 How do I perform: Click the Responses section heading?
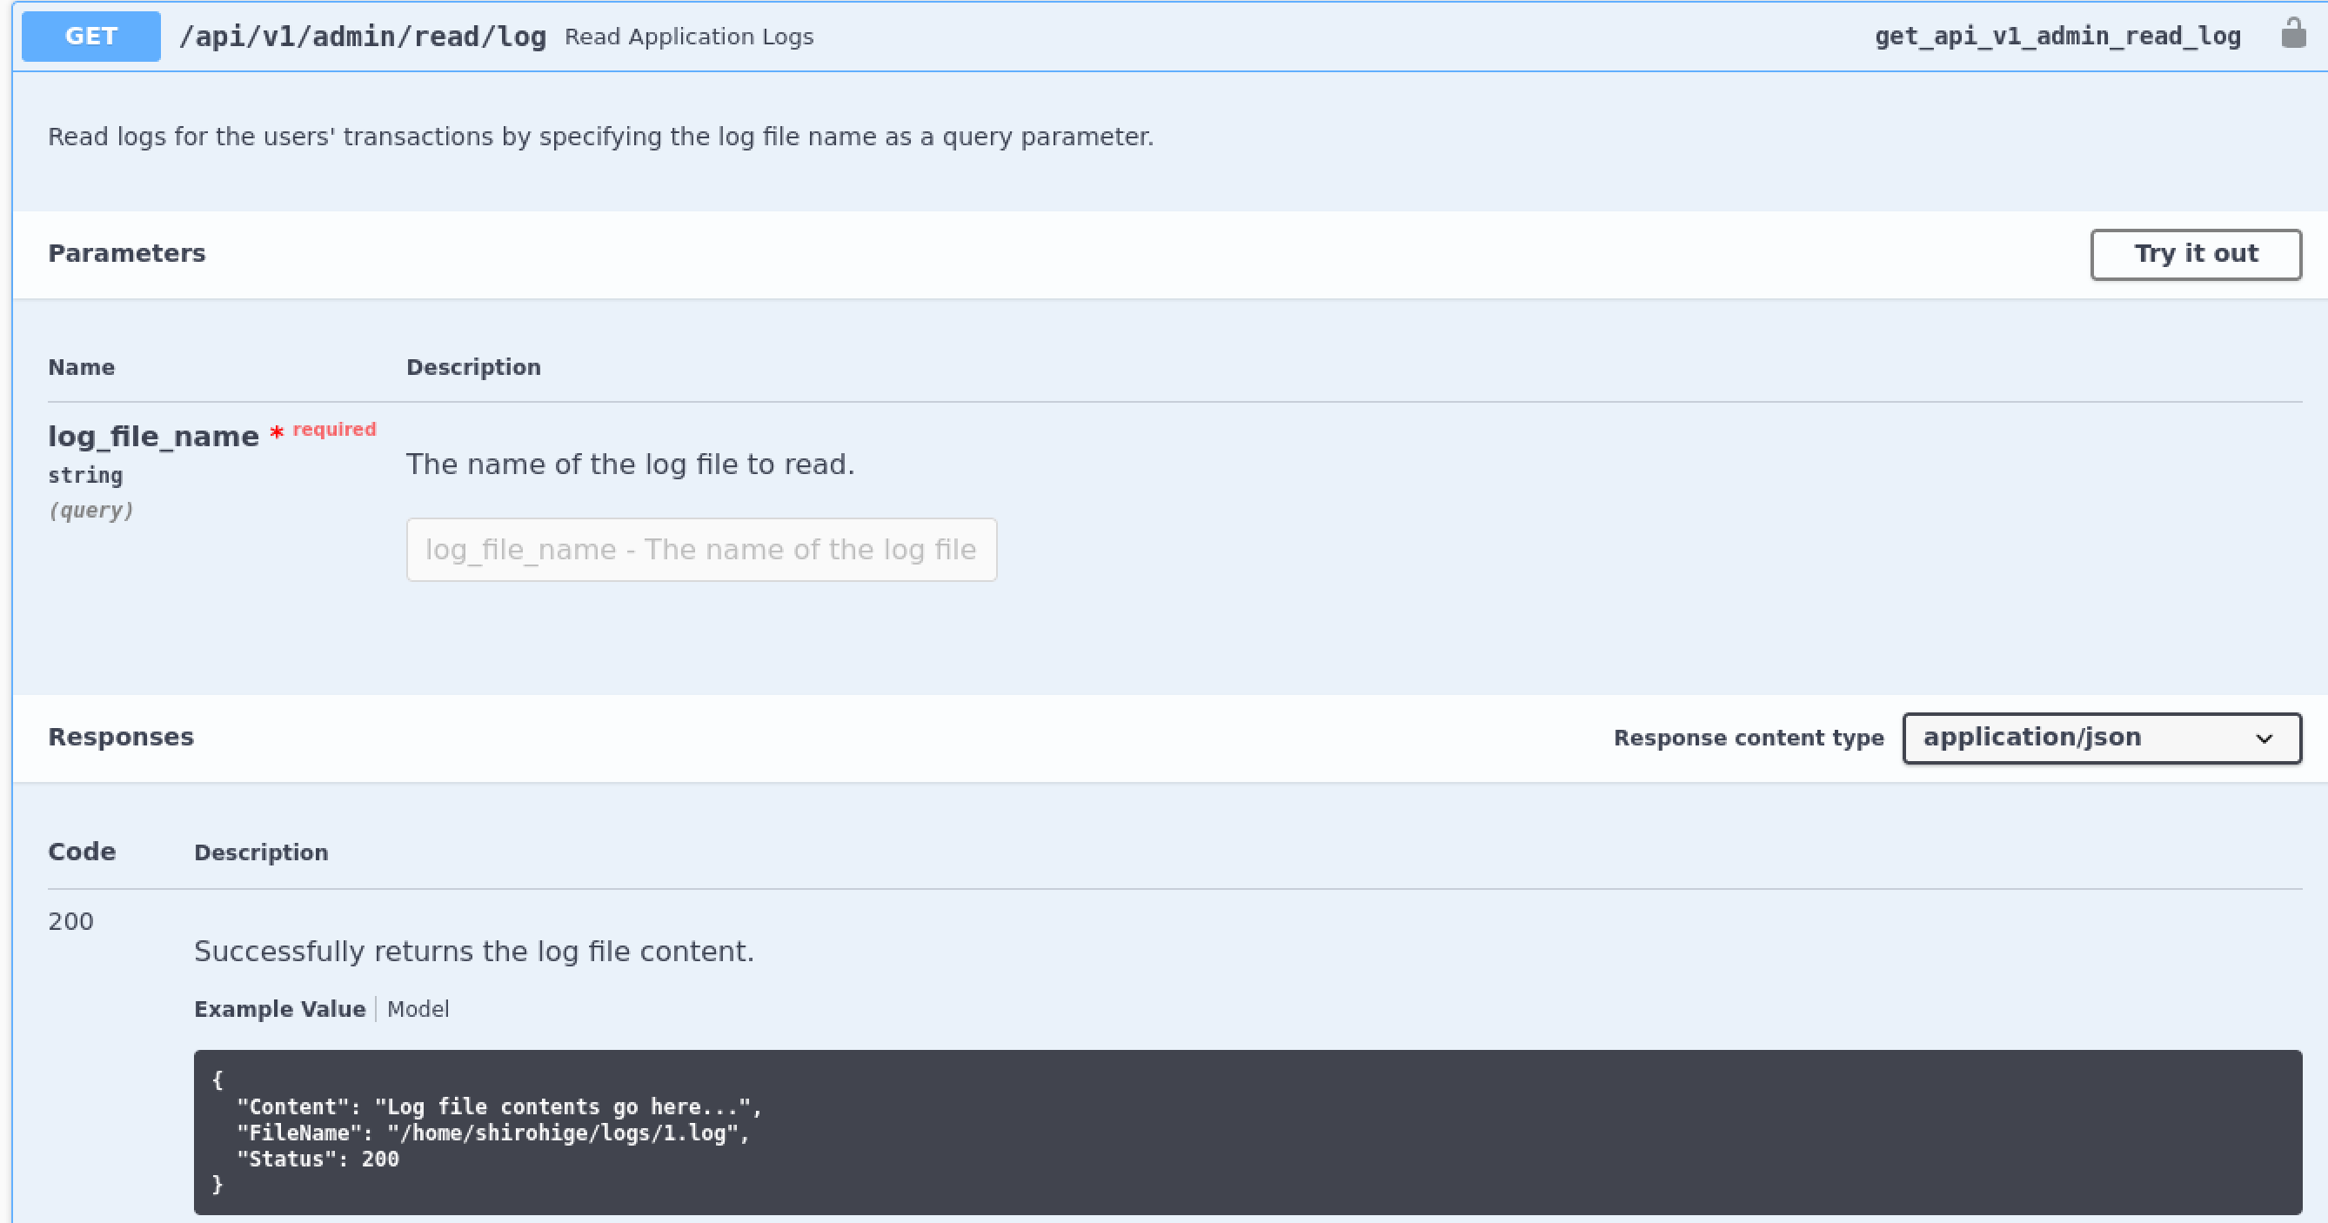coord(121,737)
